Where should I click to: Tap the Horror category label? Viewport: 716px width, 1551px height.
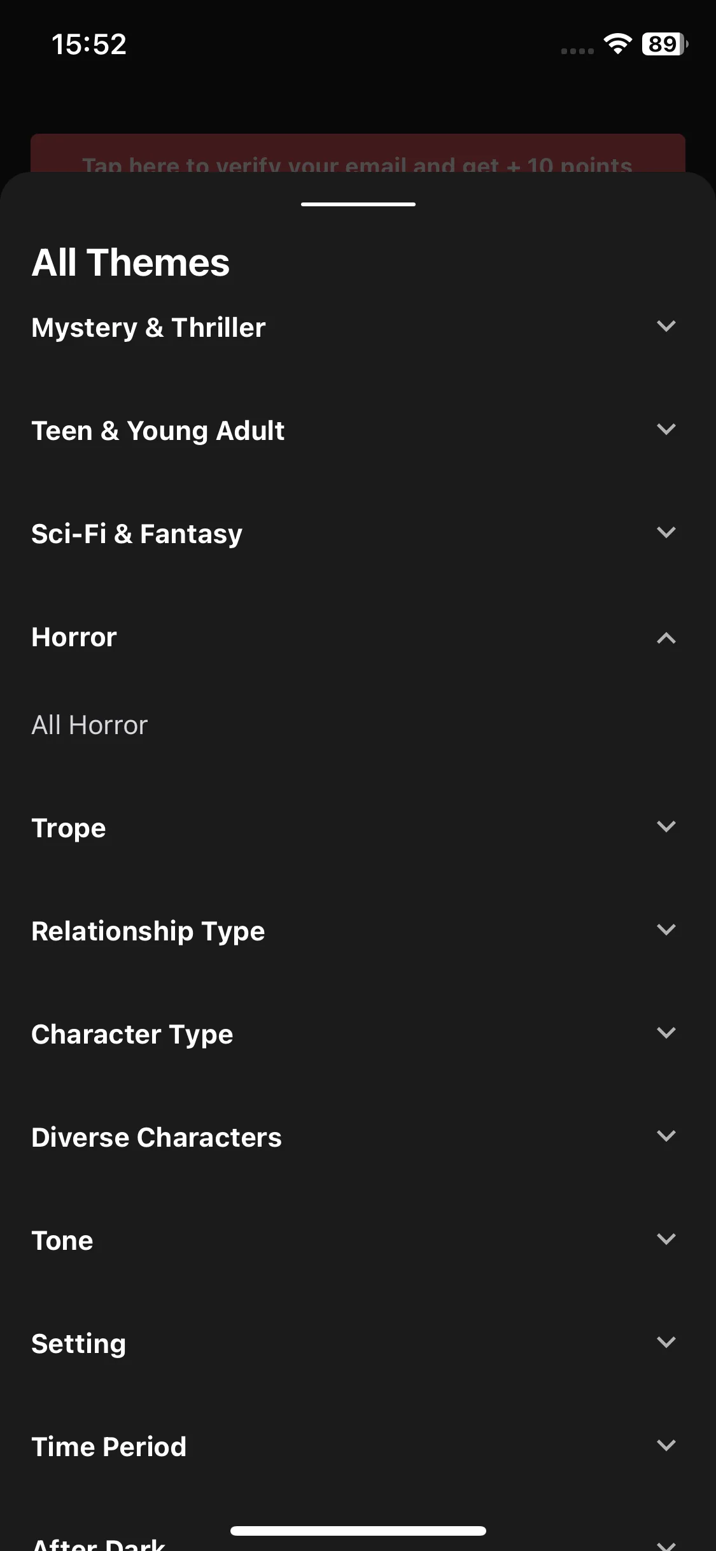click(74, 637)
